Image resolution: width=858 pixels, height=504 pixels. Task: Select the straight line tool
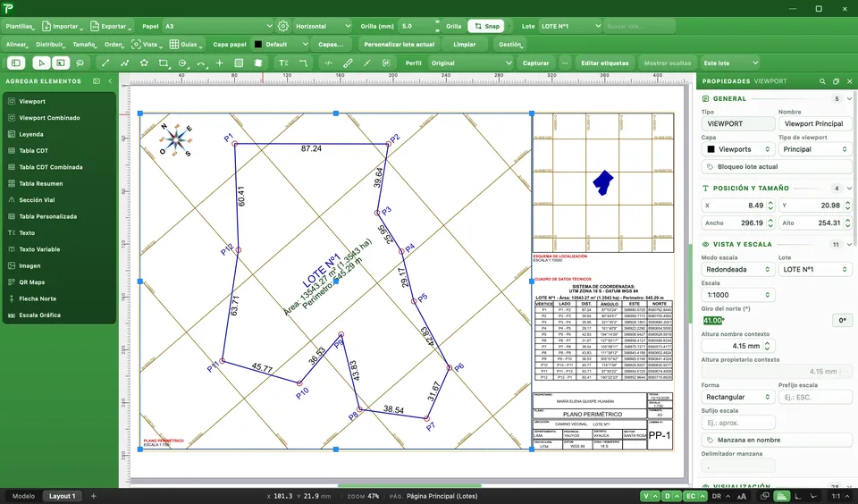point(105,63)
